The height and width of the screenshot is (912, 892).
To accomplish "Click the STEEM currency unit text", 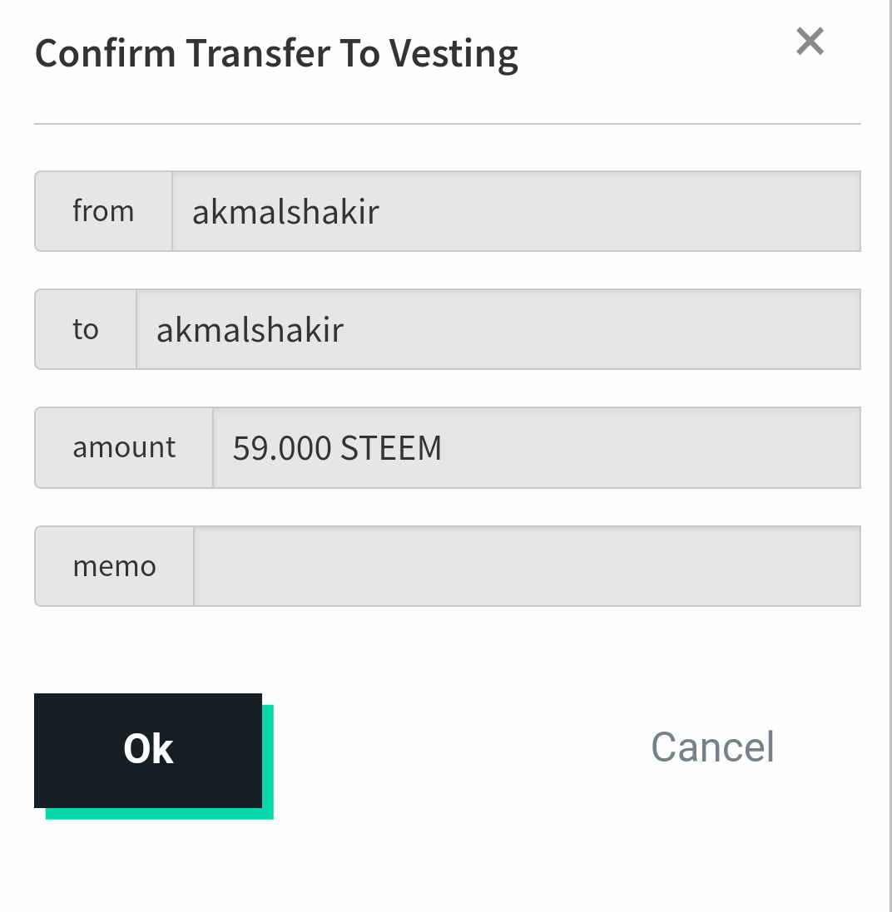I will click(391, 448).
